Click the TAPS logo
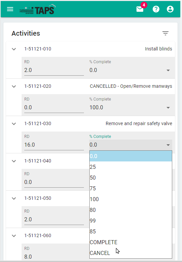182x262 pixels. pos(38,9)
